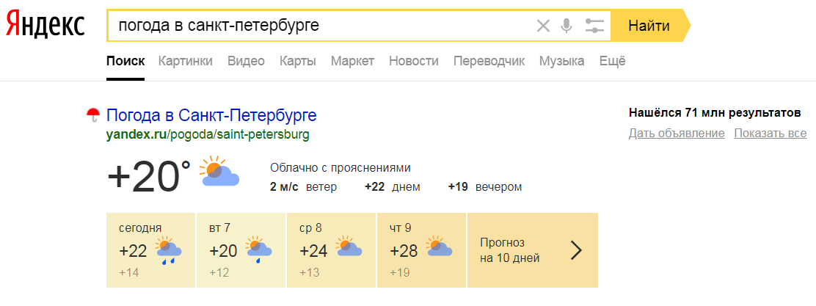Click the current partly cloudy weather icon
The image size is (816, 306).
tap(219, 171)
